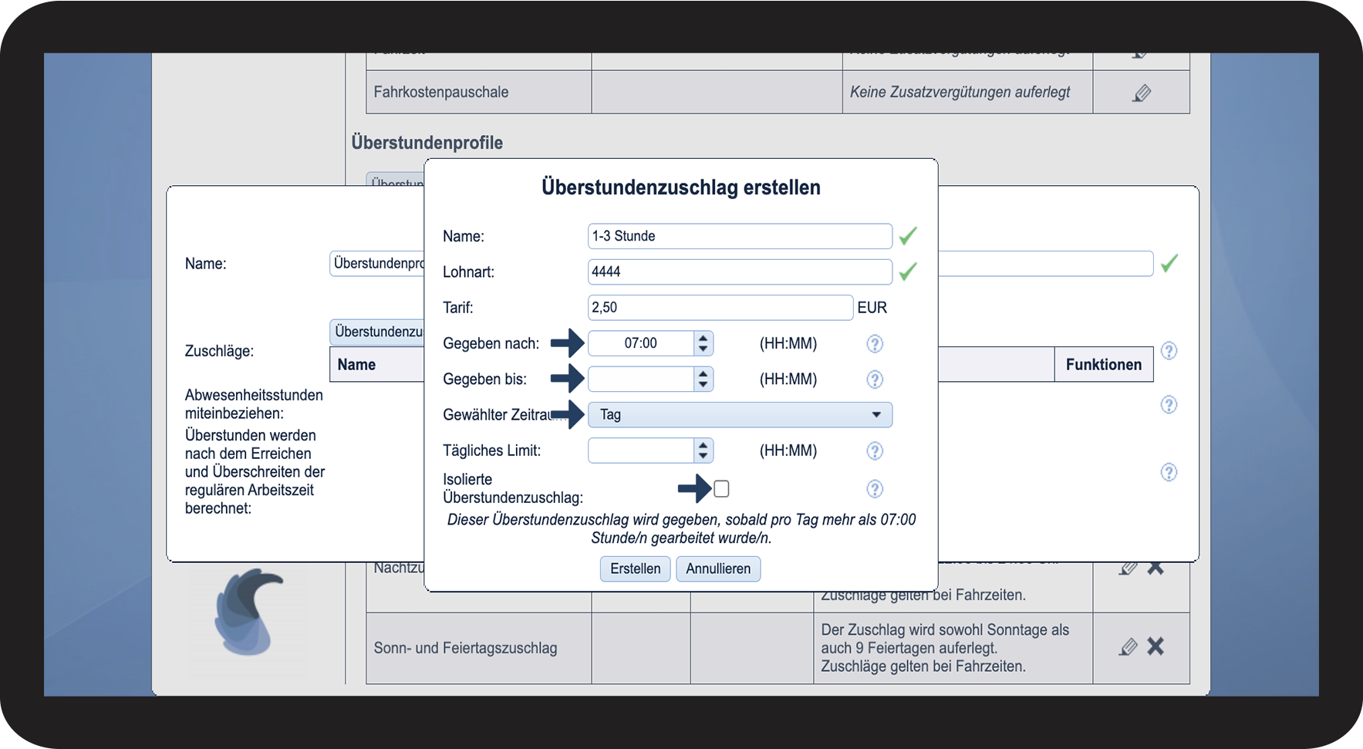This screenshot has height=749, width=1363.
Task: Open help for Tägliches Limit field
Action: click(x=874, y=451)
